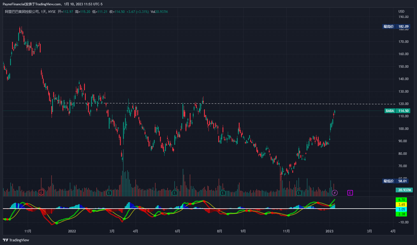Click the 2023 label on the time axis

[x=329, y=231]
